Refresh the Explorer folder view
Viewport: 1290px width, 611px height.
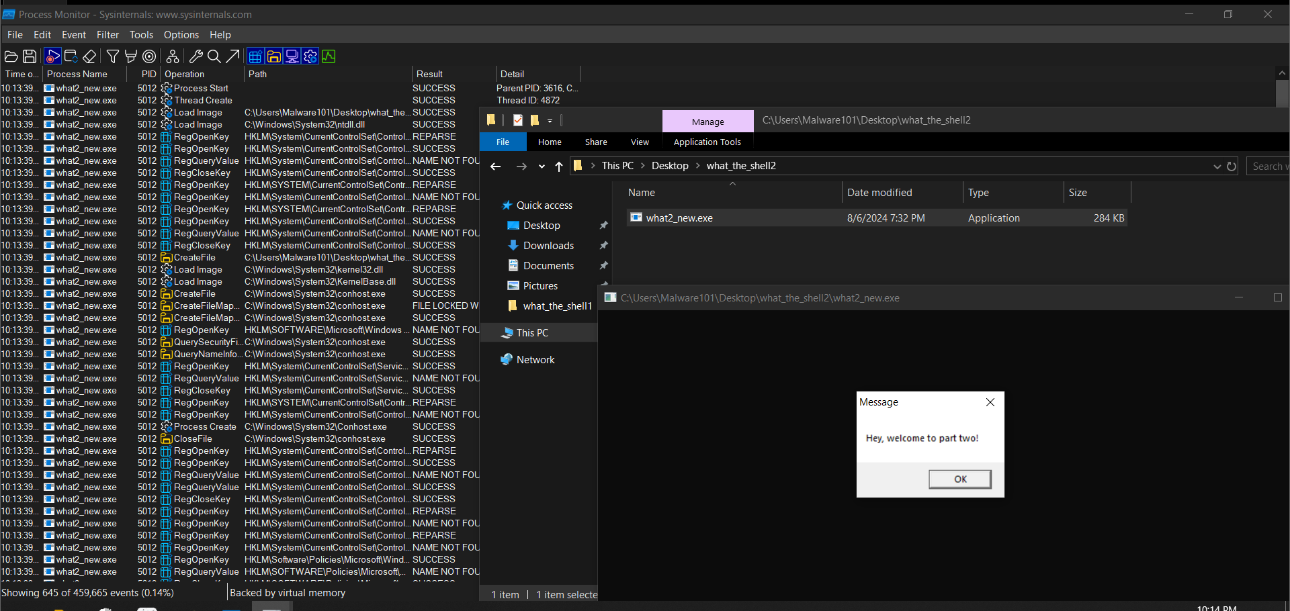point(1232,167)
